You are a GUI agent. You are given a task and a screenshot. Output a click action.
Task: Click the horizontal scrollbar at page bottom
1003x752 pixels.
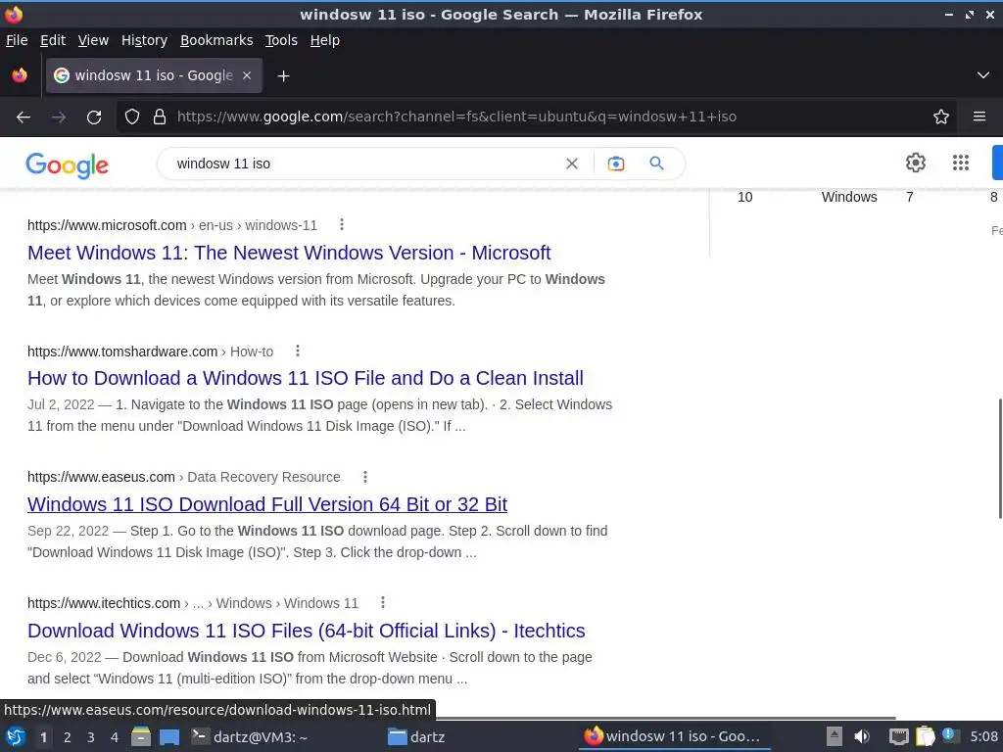(x=665, y=718)
